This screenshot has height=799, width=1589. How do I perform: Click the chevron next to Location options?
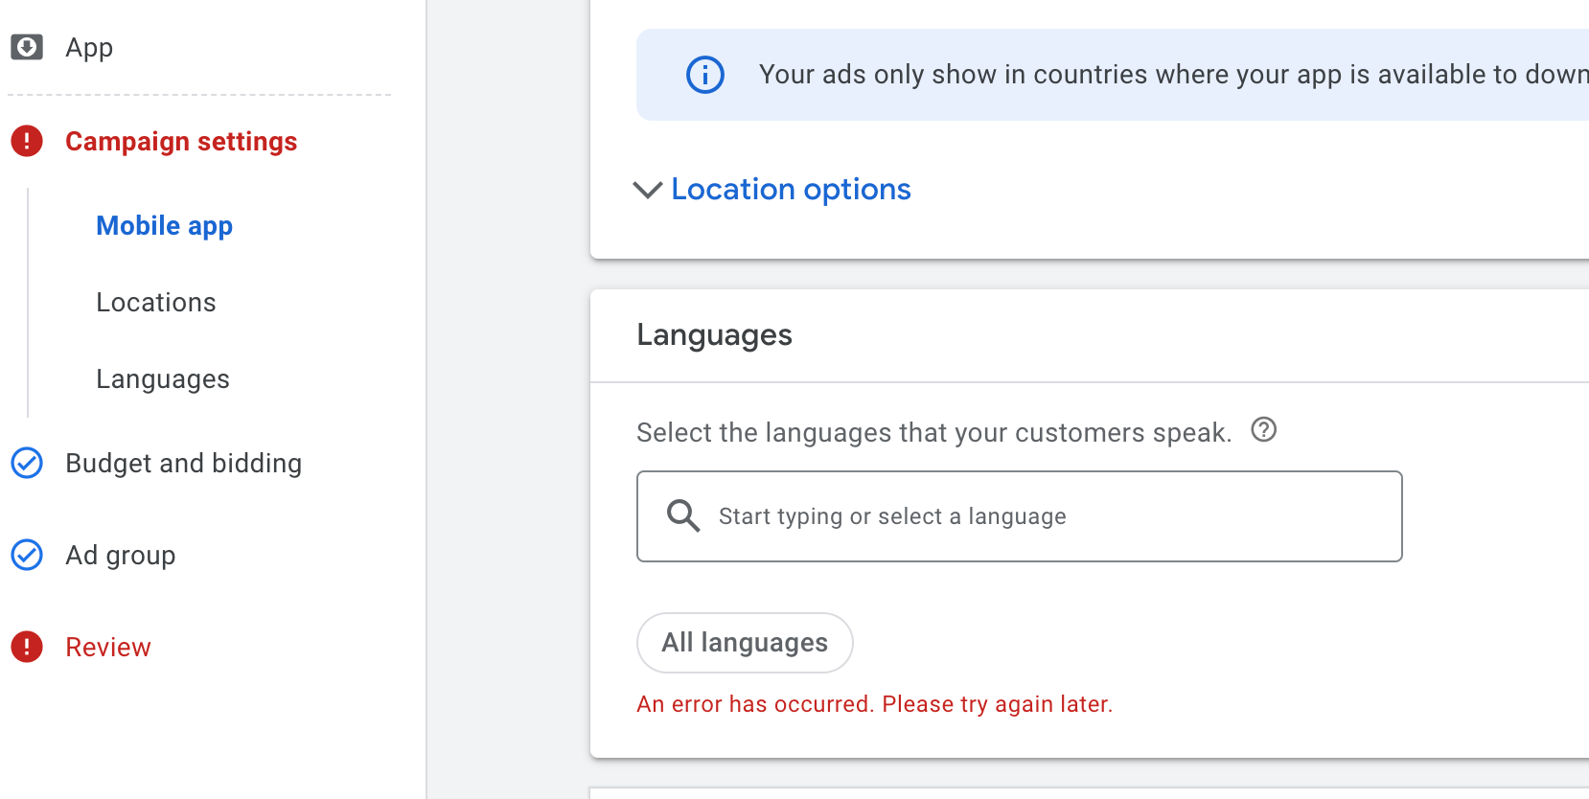click(648, 190)
